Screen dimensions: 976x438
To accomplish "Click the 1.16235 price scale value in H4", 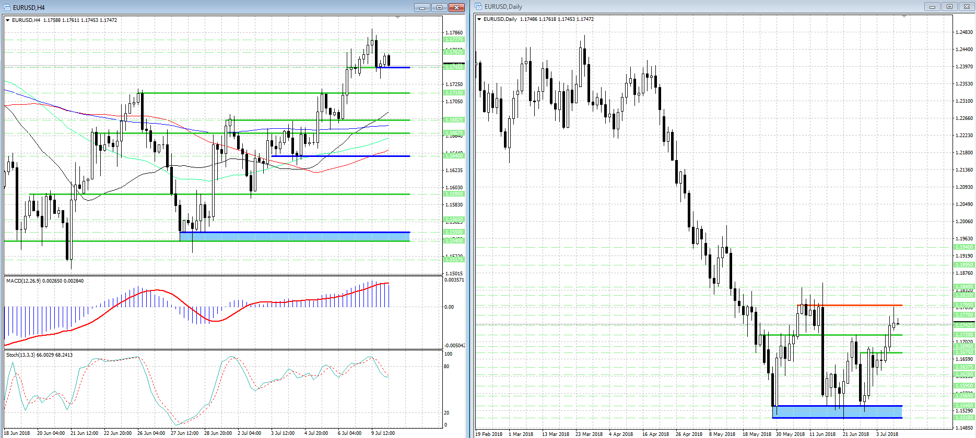I will point(454,171).
